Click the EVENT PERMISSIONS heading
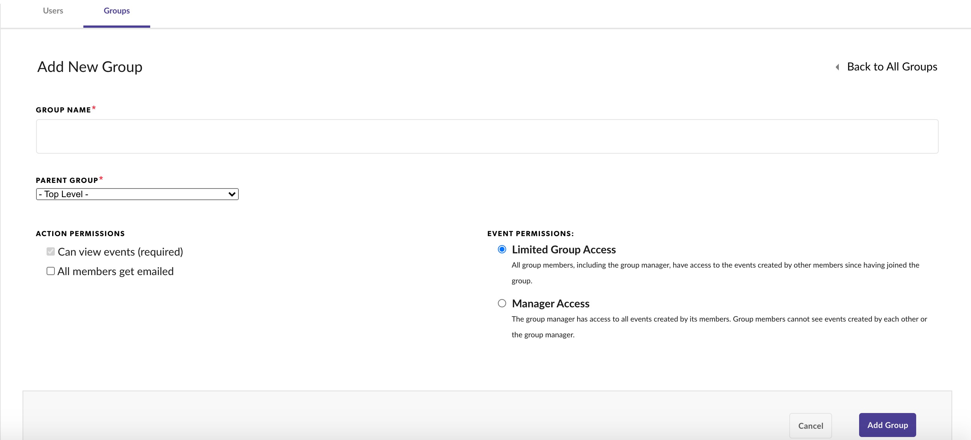Image resolution: width=971 pixels, height=440 pixels. point(530,234)
